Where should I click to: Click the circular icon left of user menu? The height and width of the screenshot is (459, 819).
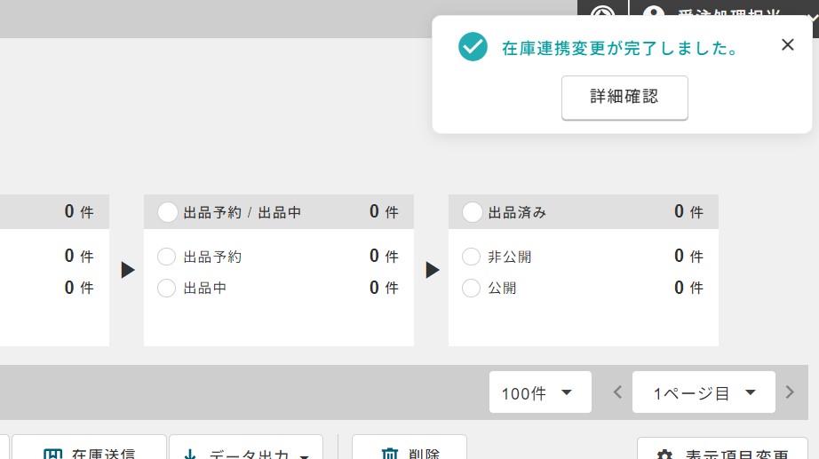click(603, 11)
